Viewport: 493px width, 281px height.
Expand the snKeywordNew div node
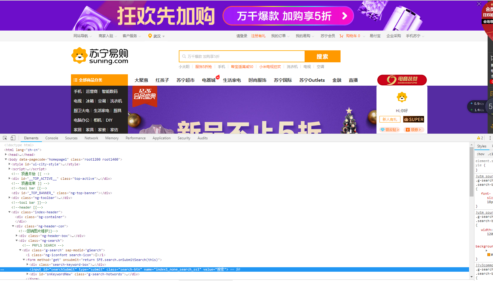coord(28,274)
